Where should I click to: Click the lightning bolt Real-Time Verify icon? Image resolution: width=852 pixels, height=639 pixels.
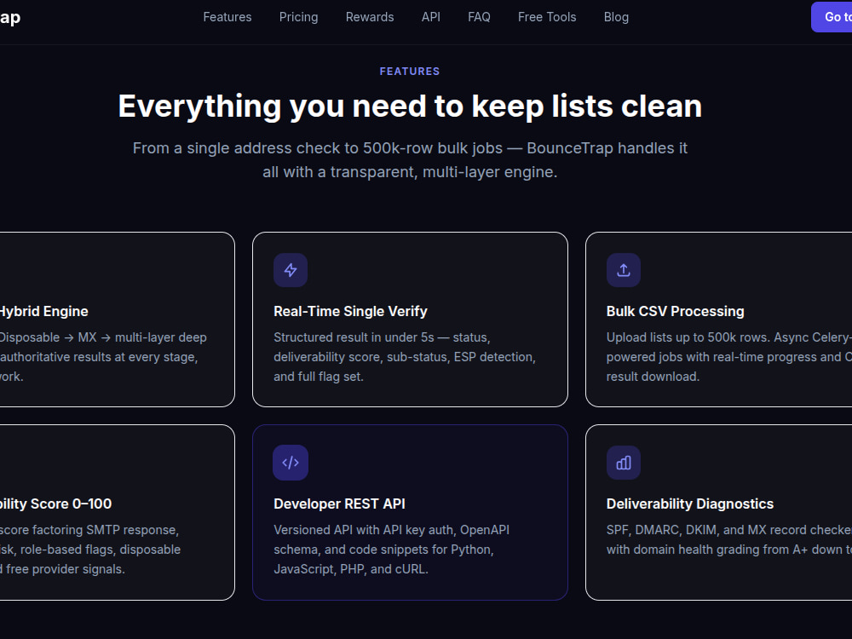click(x=291, y=270)
